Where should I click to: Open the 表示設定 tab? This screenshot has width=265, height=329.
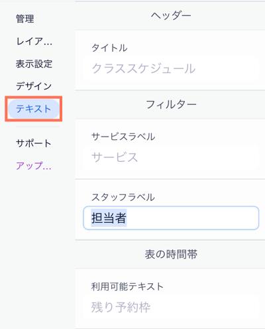point(34,64)
